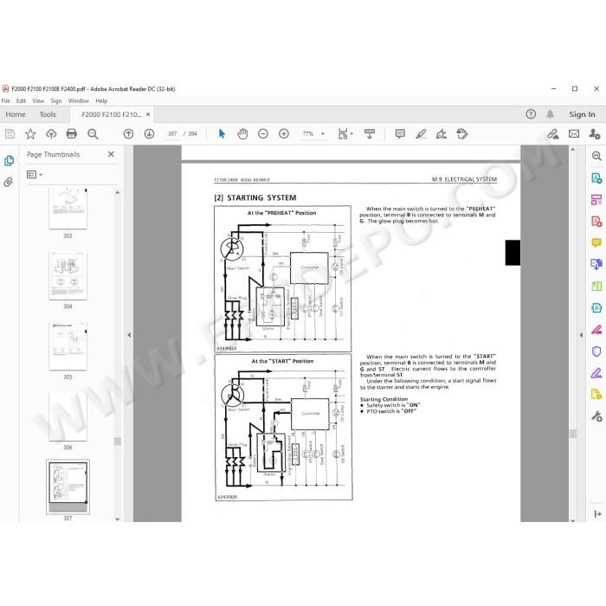Add a sticky note comment icon

(x=400, y=133)
